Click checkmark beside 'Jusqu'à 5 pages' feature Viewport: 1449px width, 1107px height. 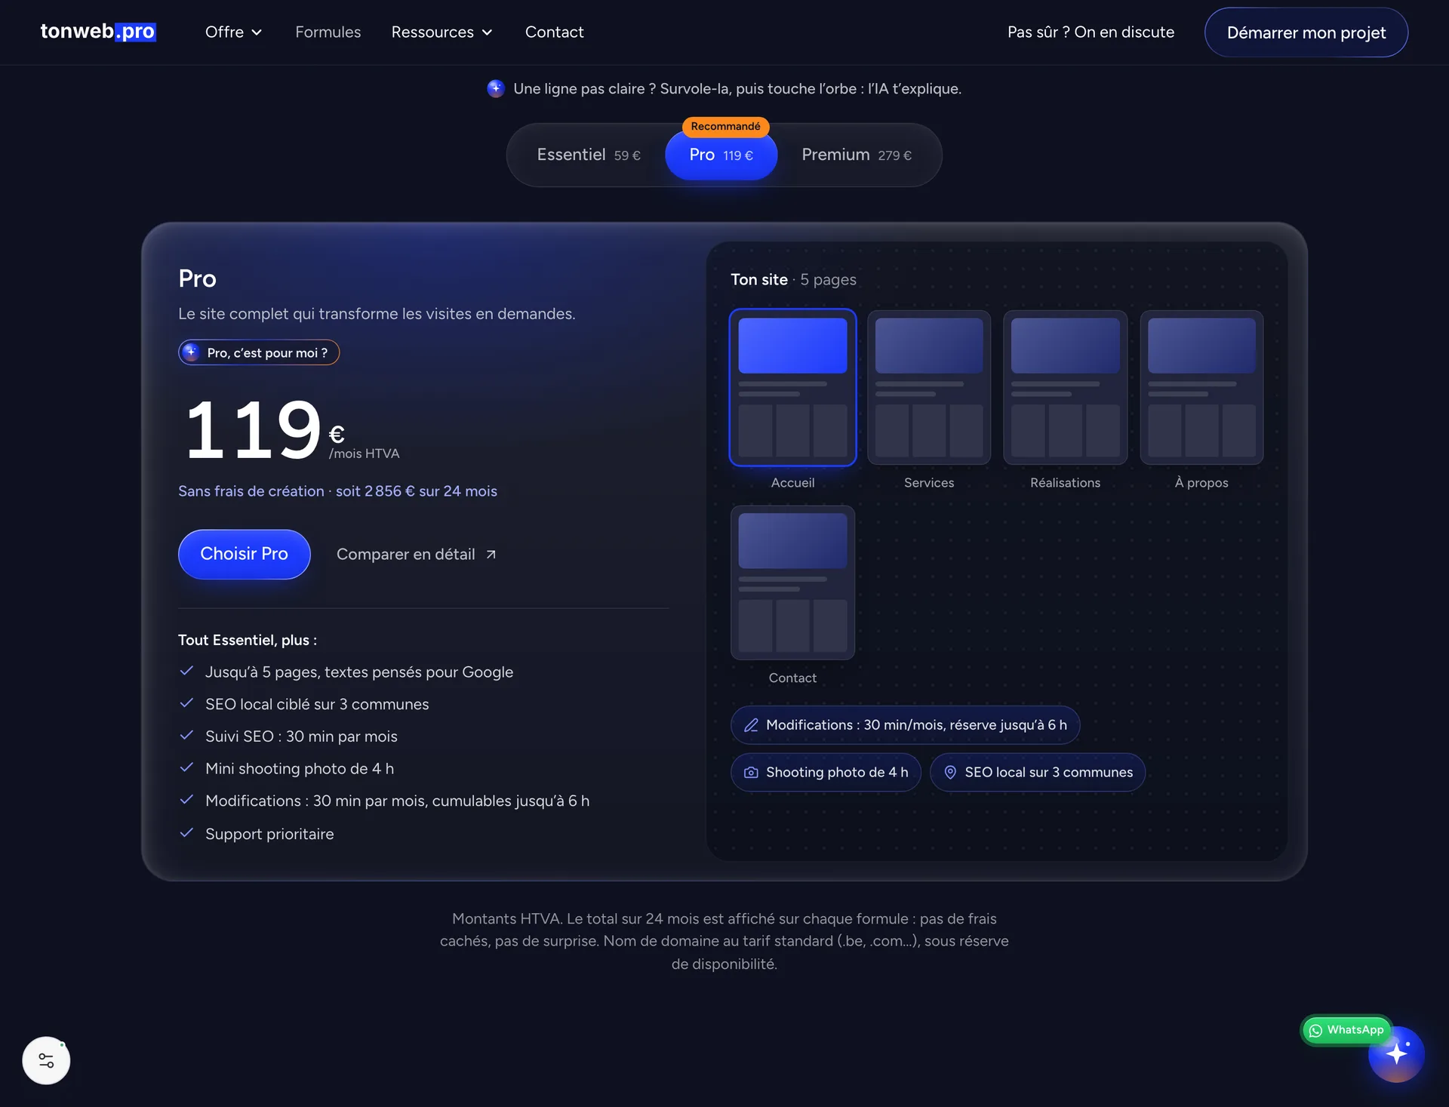186,671
